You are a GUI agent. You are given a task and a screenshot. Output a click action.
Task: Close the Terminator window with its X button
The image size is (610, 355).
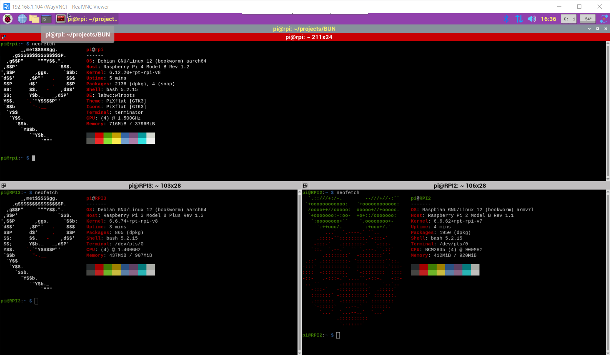[x=606, y=29]
